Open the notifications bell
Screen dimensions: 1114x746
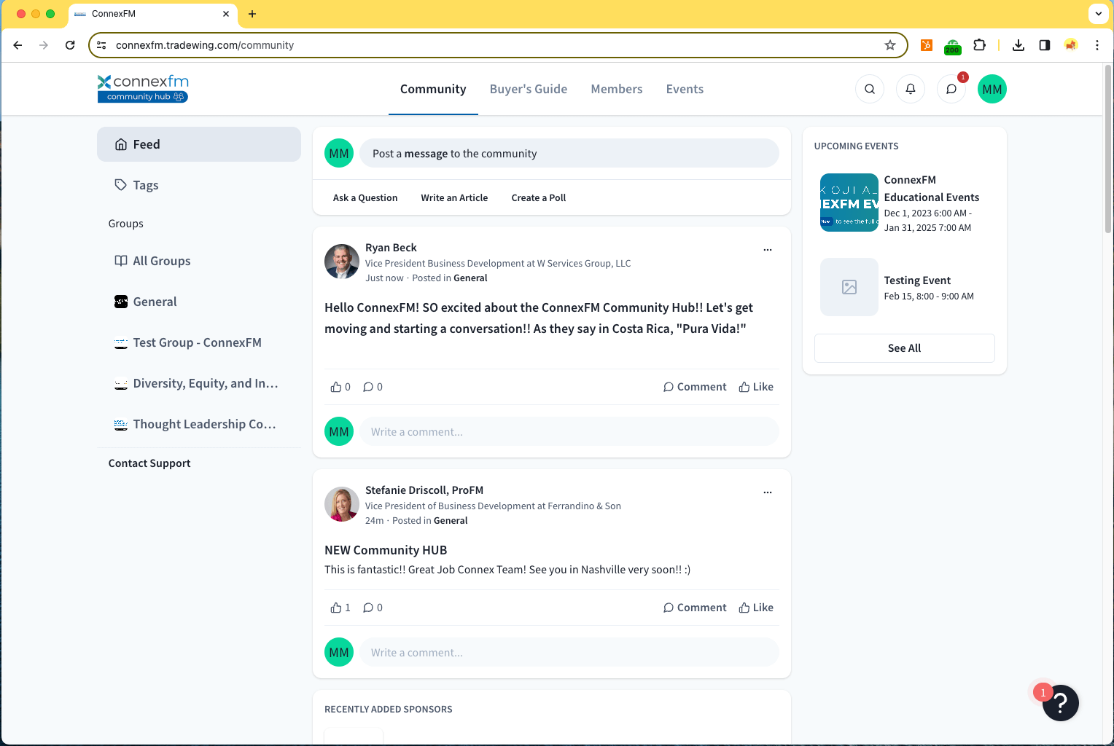coord(911,89)
